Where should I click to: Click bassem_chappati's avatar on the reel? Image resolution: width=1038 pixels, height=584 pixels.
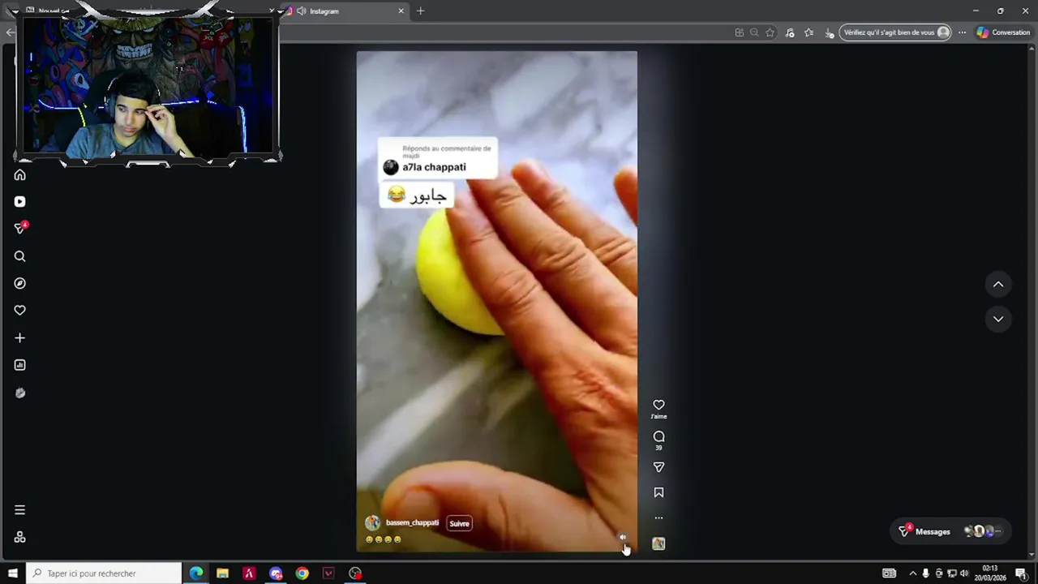point(372,523)
